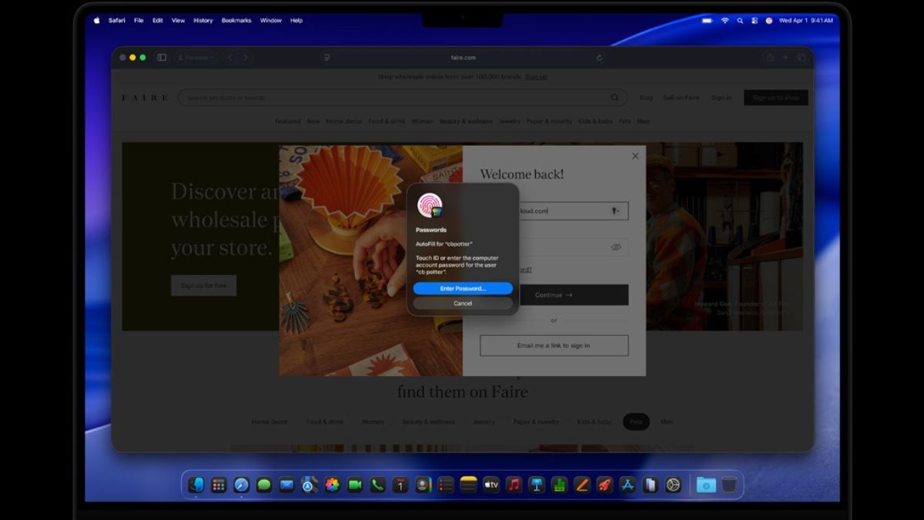Viewport: 924px width, 520px height.
Task: Open Mail from the Dock
Action: [x=286, y=485]
